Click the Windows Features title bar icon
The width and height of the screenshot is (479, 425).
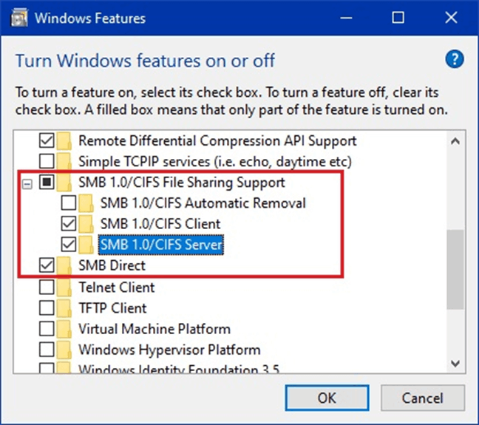19,18
